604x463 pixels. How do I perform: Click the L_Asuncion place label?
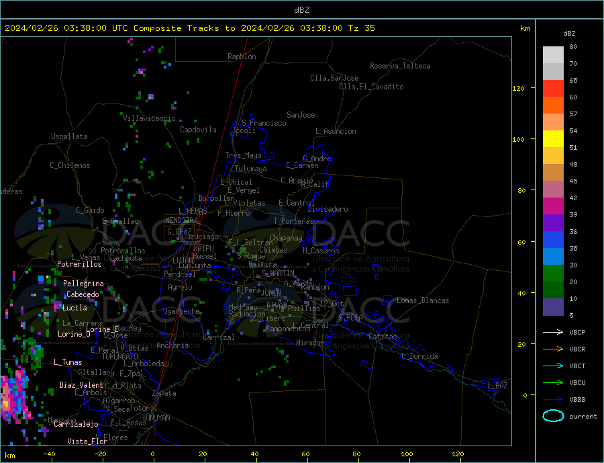coord(336,131)
